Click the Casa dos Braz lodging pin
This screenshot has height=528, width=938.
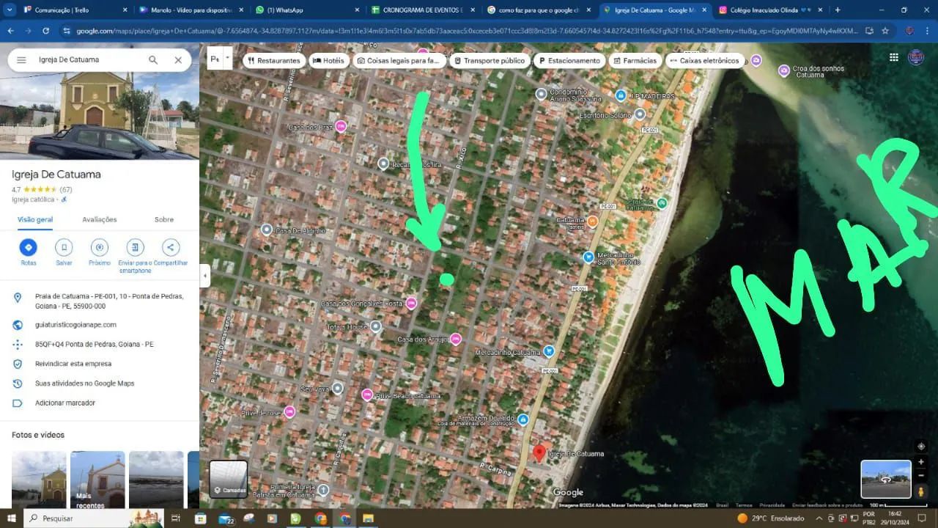click(341, 126)
